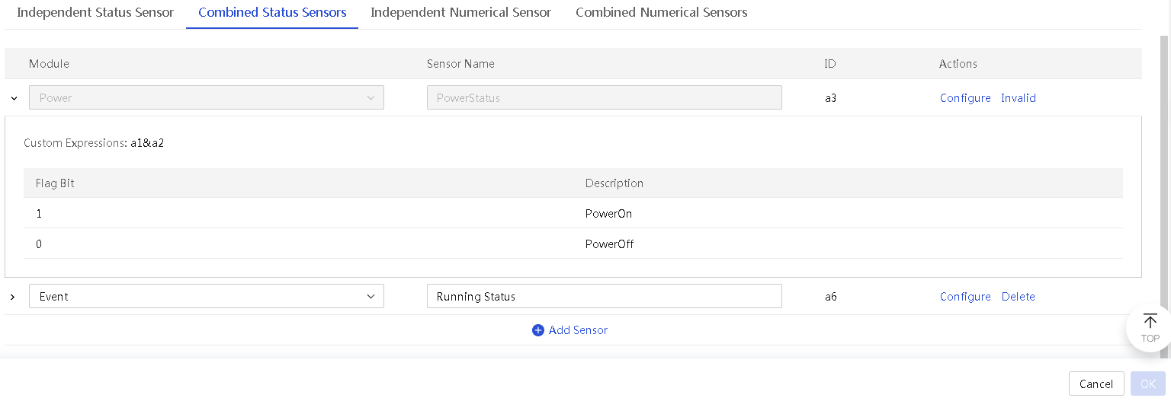Collapse the PowerStatus sensor row chevron
The height and width of the screenshot is (401, 1171).
tap(14, 98)
